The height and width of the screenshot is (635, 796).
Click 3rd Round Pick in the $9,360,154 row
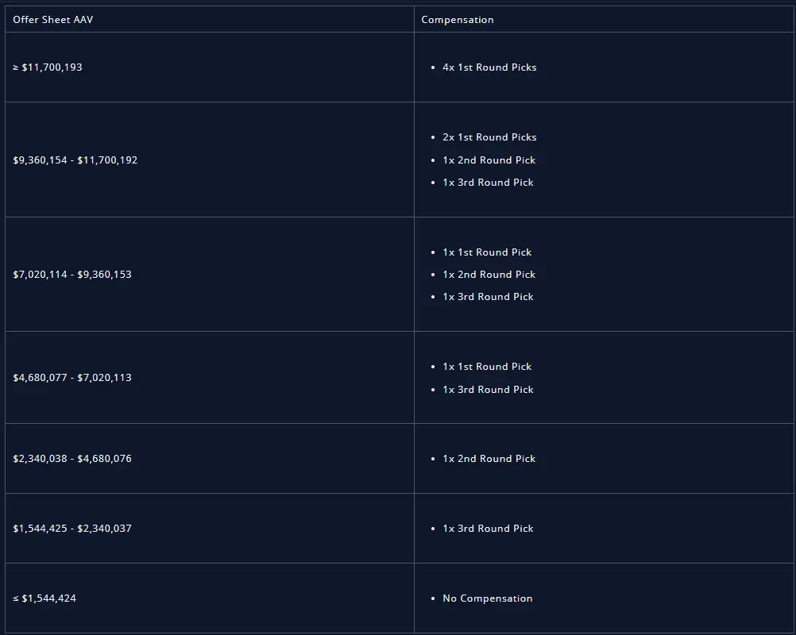point(488,183)
